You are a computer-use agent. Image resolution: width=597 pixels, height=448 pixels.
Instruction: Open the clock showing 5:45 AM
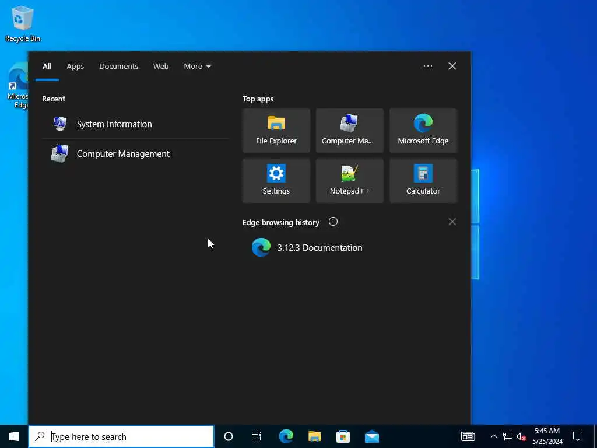coord(547,436)
